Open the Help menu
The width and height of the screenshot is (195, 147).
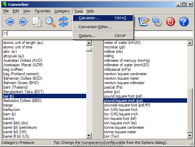[90, 11]
